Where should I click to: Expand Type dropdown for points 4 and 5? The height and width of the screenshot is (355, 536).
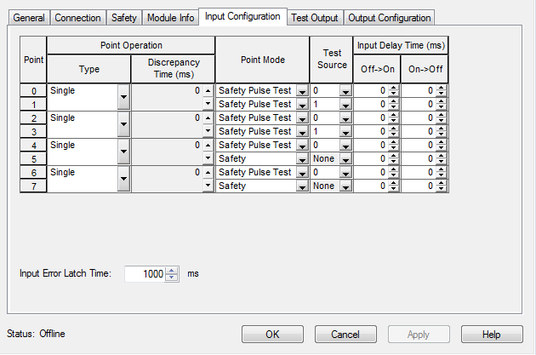124,152
